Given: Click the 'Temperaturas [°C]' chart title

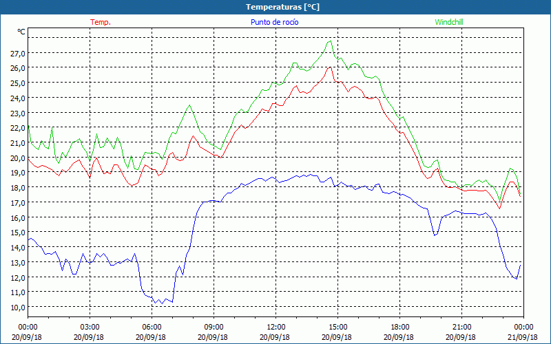Looking at the screenshot, I should [x=282, y=7].
